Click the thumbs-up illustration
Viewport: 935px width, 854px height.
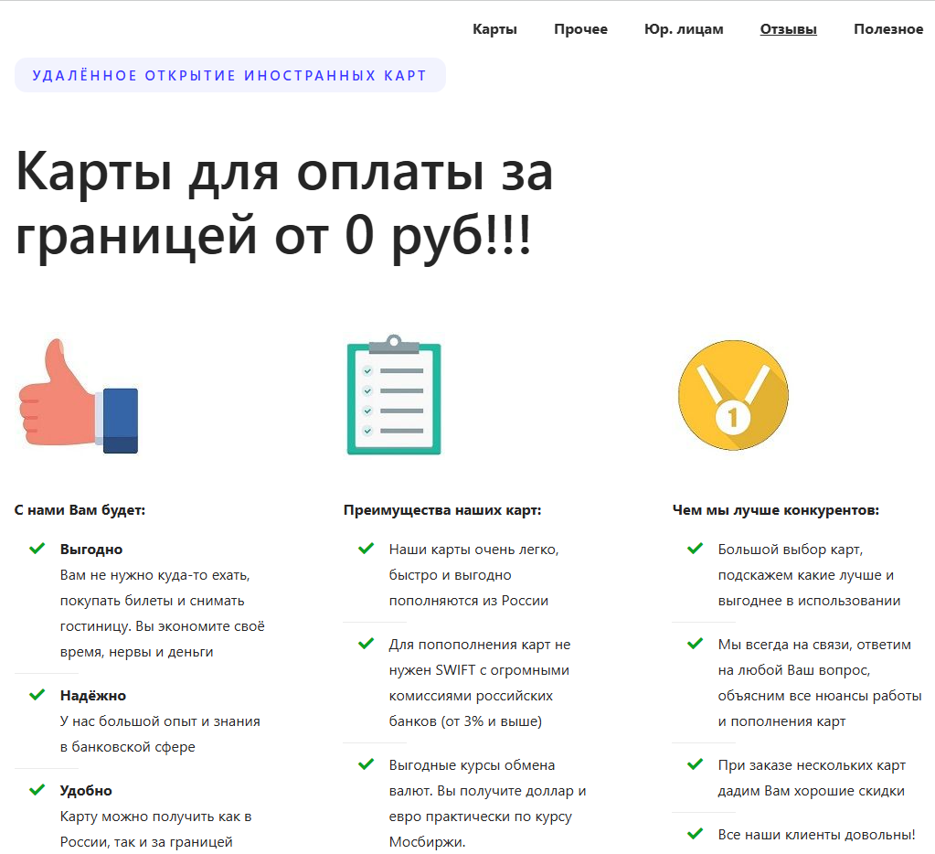[78, 396]
